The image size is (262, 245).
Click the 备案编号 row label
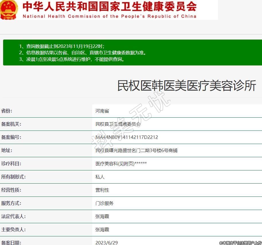click(11, 137)
